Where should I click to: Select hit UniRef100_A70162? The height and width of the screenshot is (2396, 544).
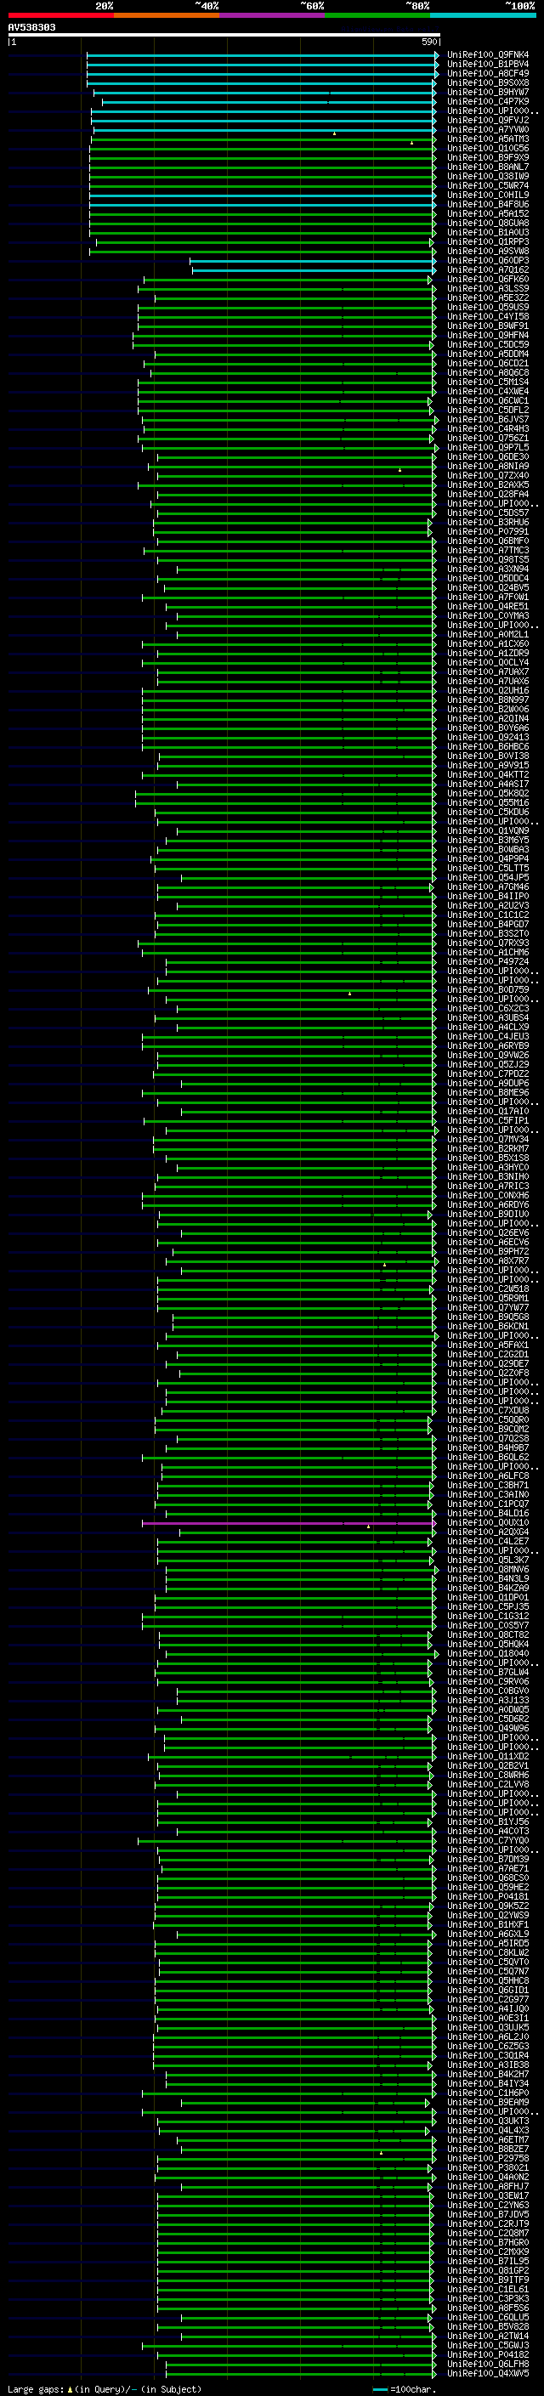pos(488,269)
